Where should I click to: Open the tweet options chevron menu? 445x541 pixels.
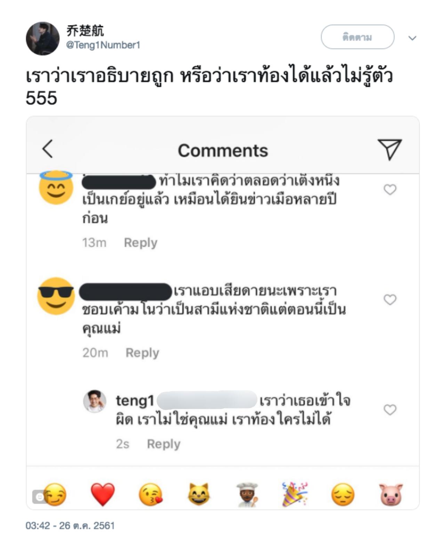(x=412, y=38)
